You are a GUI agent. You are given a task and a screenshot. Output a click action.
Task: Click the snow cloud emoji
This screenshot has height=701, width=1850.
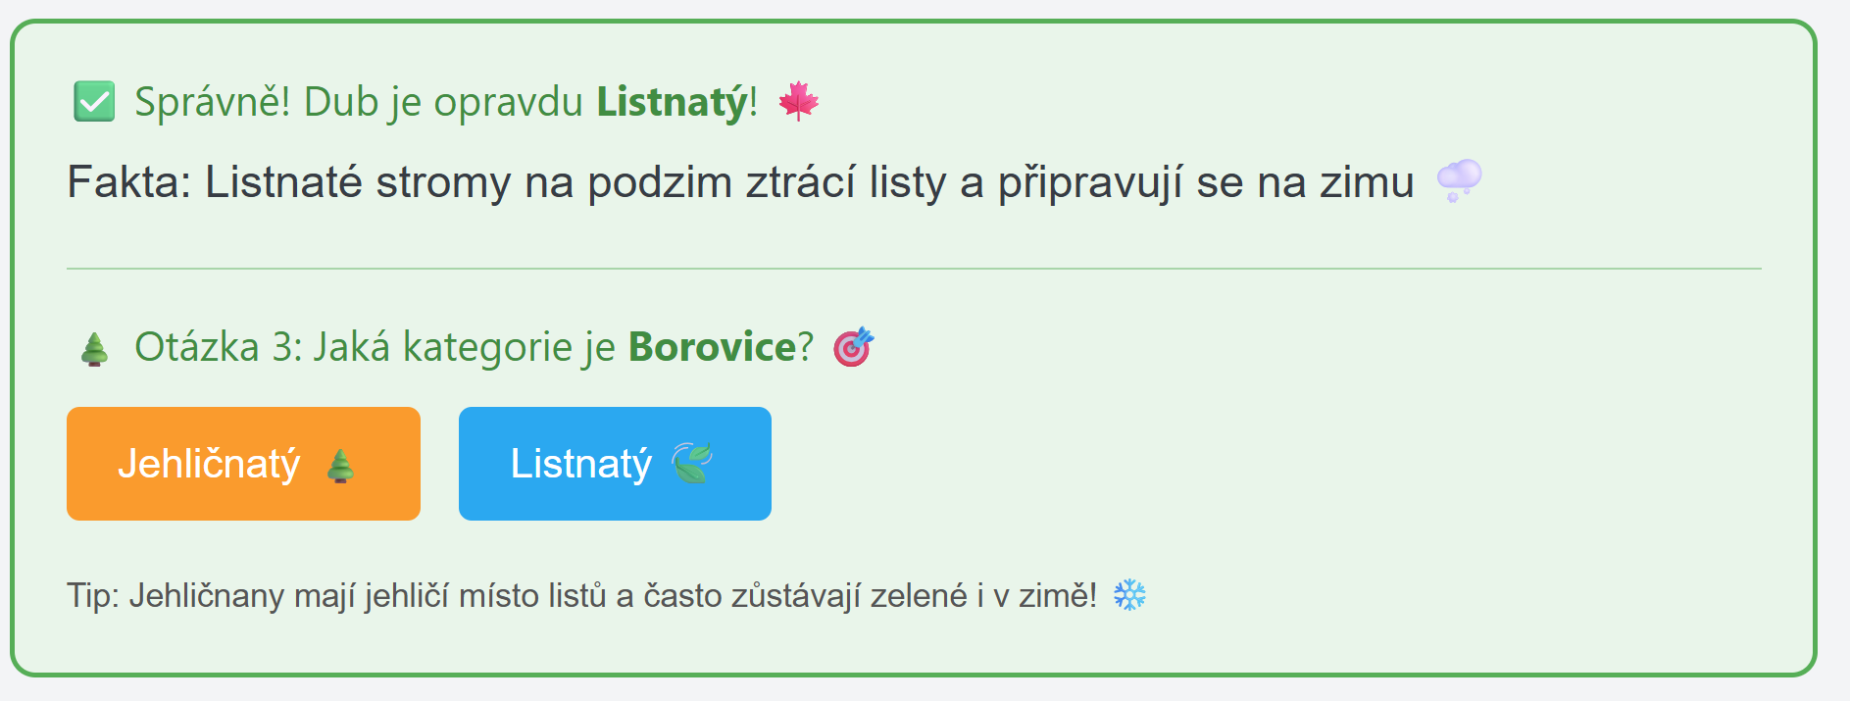click(1459, 181)
